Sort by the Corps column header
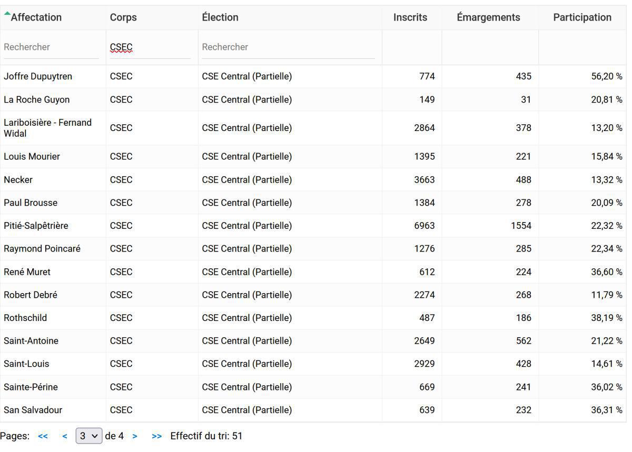This screenshot has width=632, height=452. 123,17
